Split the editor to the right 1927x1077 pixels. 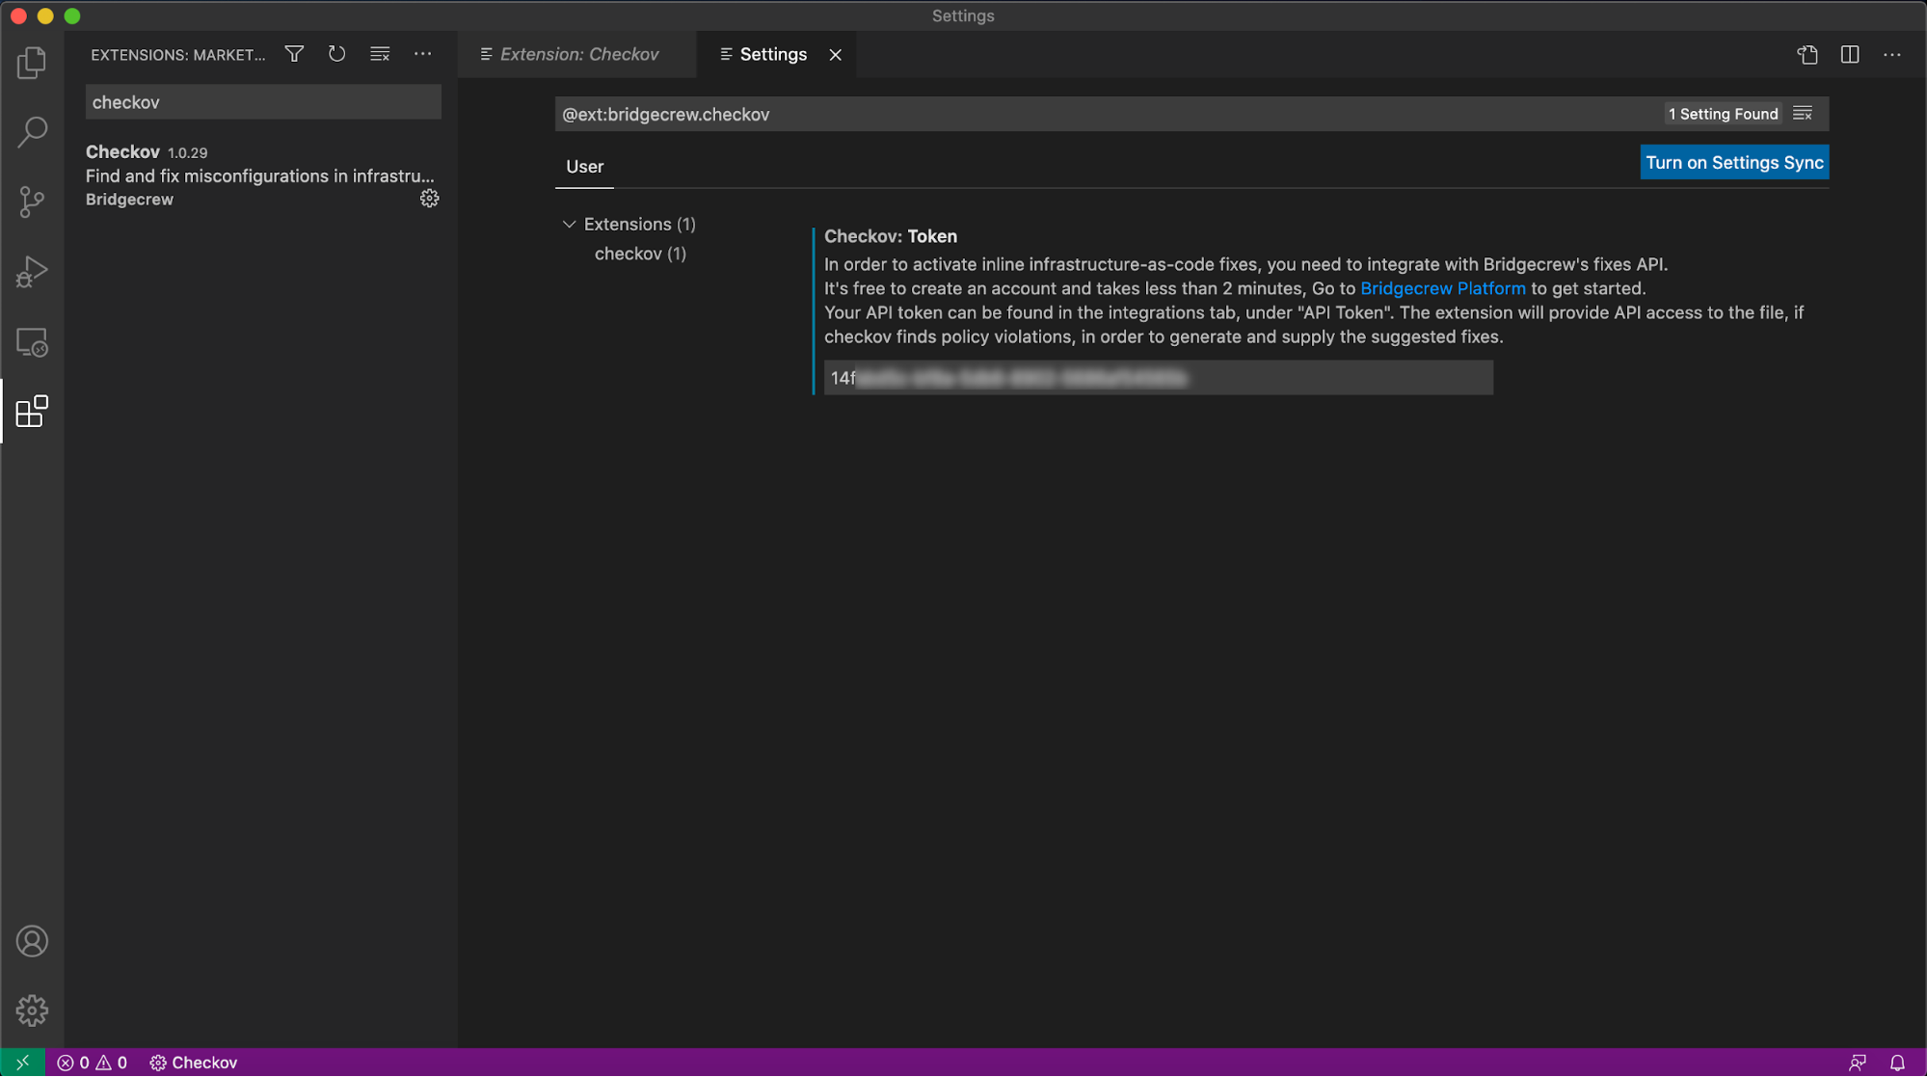[x=1850, y=55]
